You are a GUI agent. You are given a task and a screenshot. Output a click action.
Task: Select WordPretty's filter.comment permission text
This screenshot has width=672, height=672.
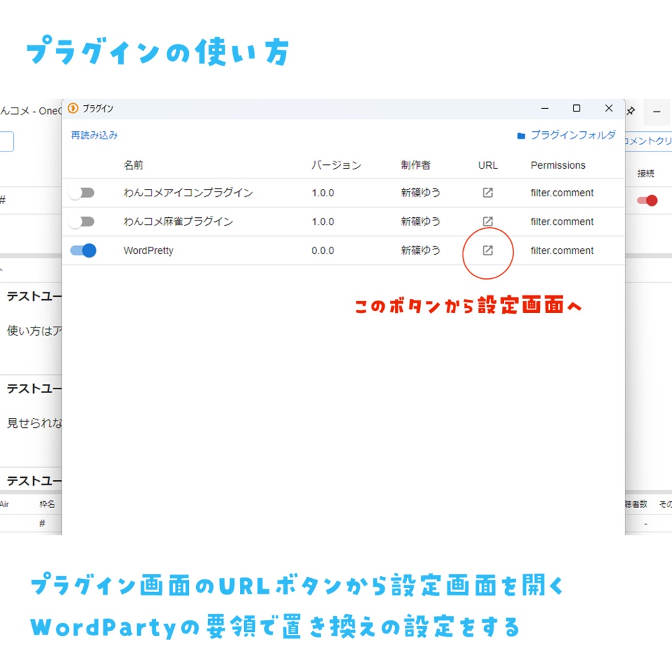click(x=562, y=250)
